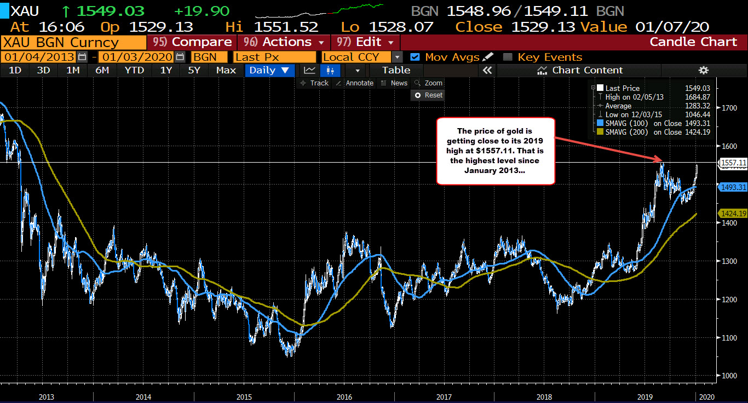Screen dimensions: 748x403
Task: Select Last Price legend row text
Action: pyautogui.click(x=623, y=88)
